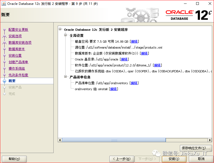Click the bullet beside 创建产品清单
Image resolution: width=214 pixels, height=163 pixels.
pos(5,62)
